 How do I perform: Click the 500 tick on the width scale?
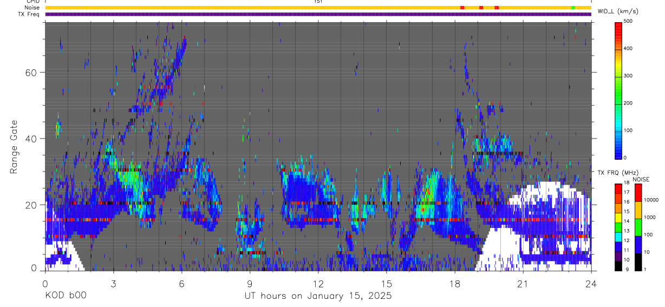tap(628, 21)
